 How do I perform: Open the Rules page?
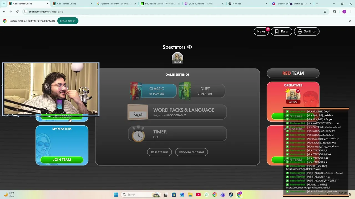click(x=282, y=31)
